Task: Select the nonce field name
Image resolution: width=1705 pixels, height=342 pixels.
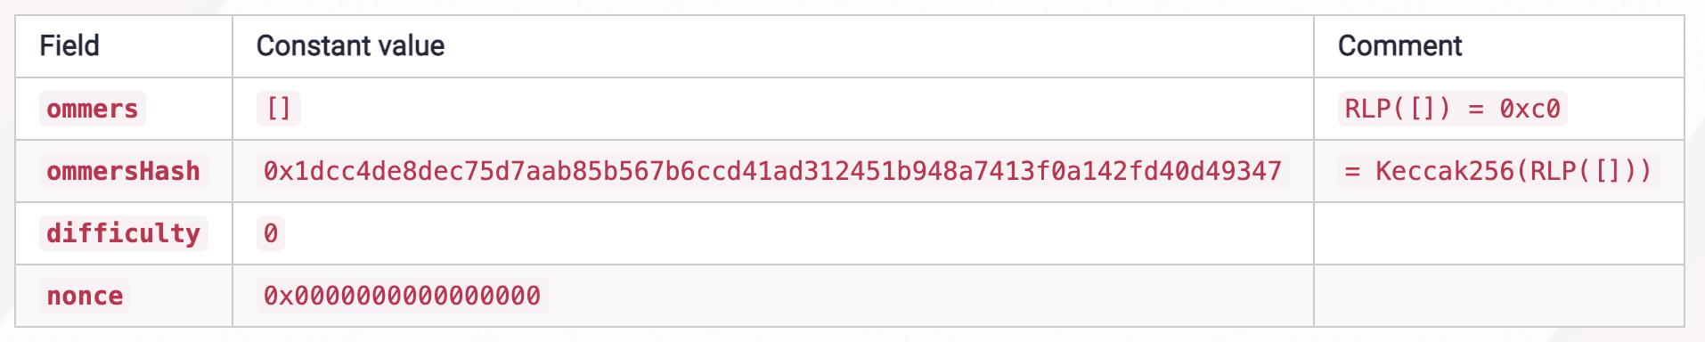Action: pos(85,296)
